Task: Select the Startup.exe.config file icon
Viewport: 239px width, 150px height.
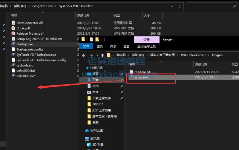Action: [x=13, y=49]
